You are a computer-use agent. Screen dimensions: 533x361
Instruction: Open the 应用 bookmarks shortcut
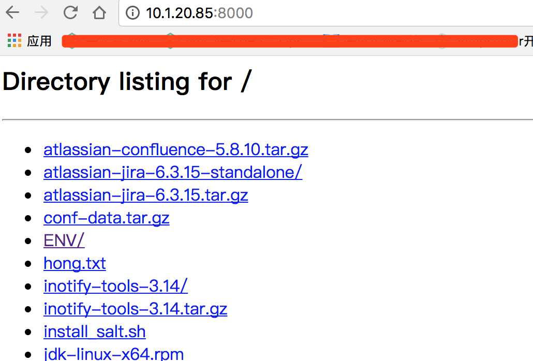[x=39, y=41]
